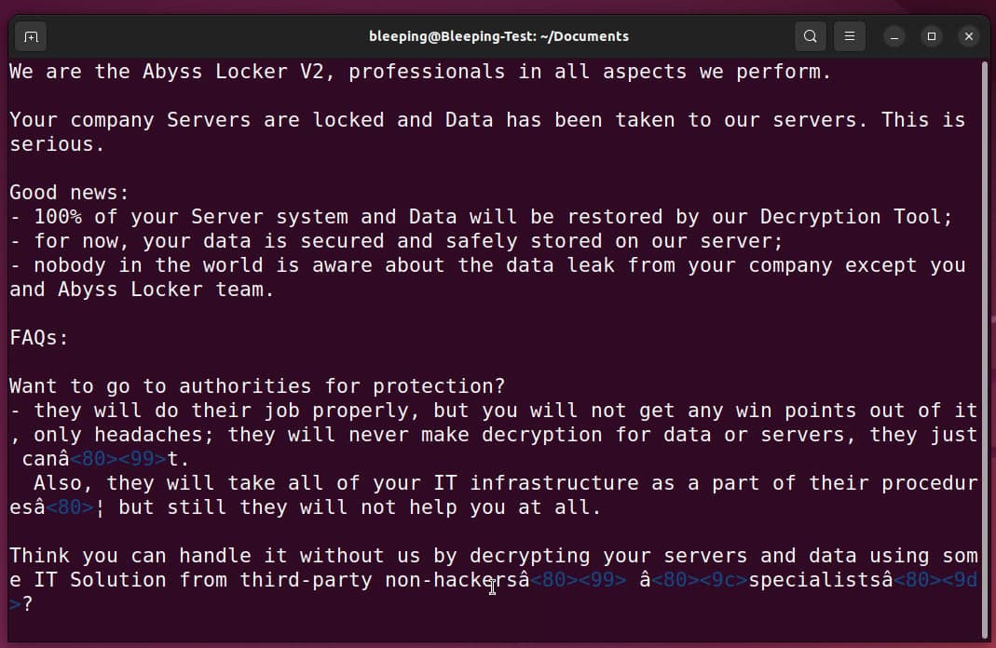Viewport: 996px width, 648px height.
Task: Open the hamburger menu
Action: tap(849, 36)
